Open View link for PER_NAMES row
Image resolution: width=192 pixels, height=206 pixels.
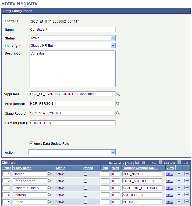(169, 174)
